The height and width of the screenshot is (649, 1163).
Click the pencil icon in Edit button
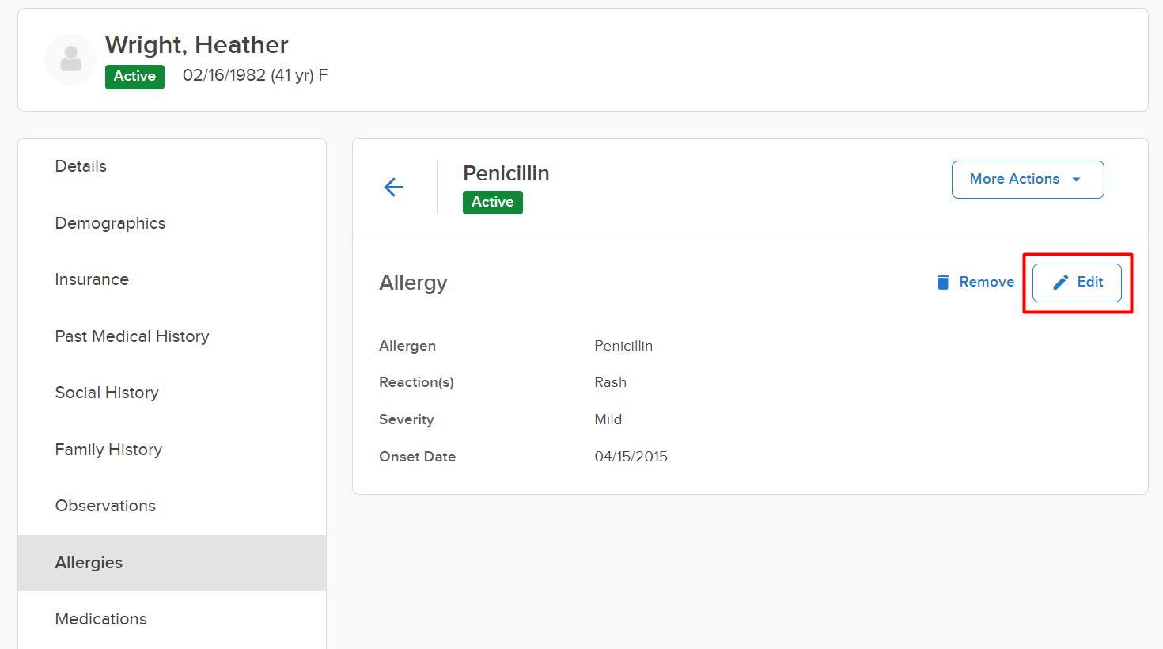1061,283
